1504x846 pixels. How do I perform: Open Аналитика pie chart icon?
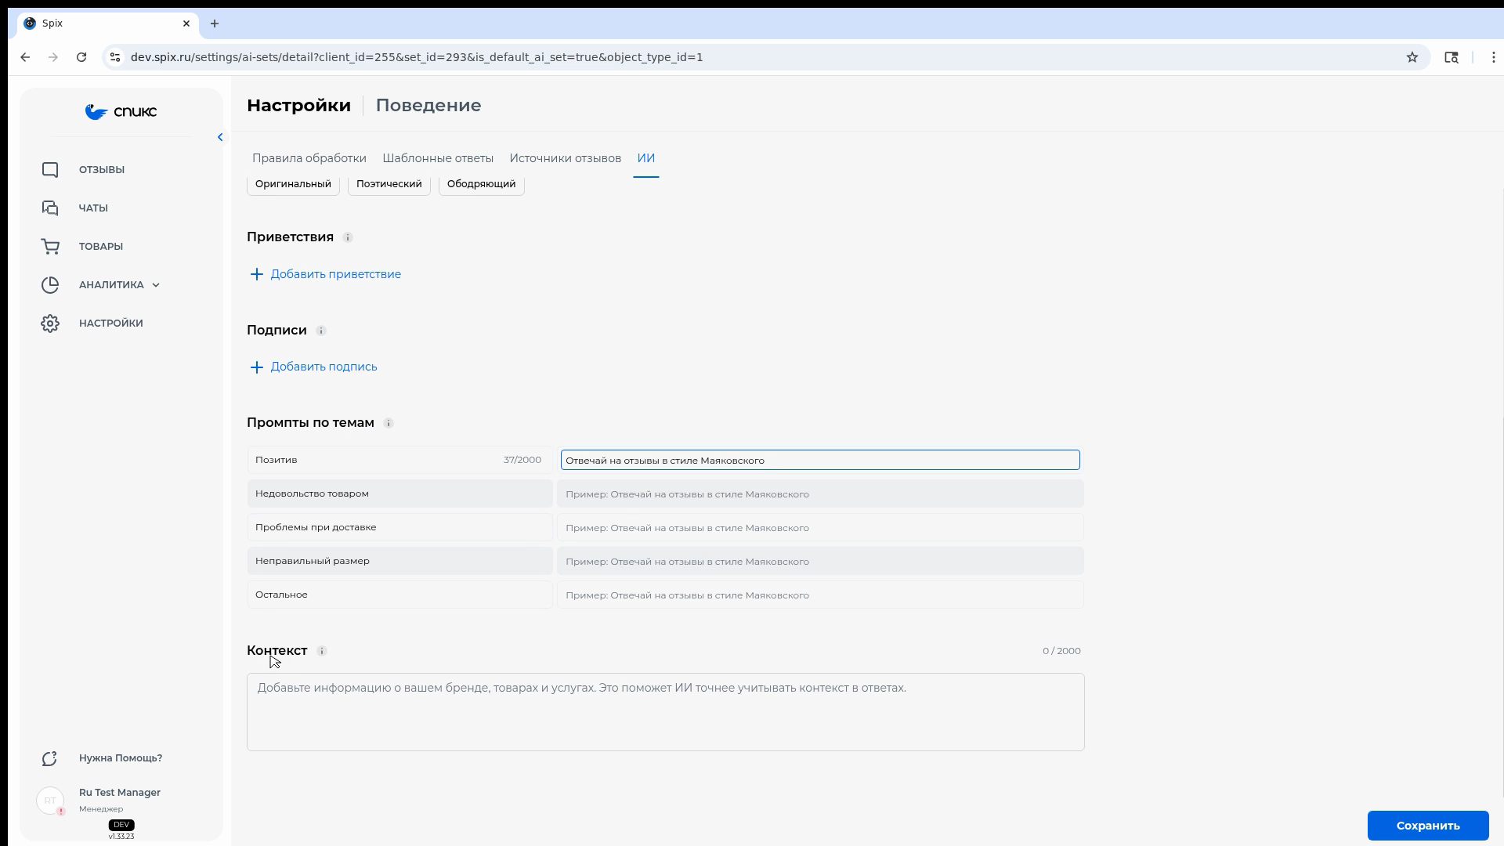(50, 285)
